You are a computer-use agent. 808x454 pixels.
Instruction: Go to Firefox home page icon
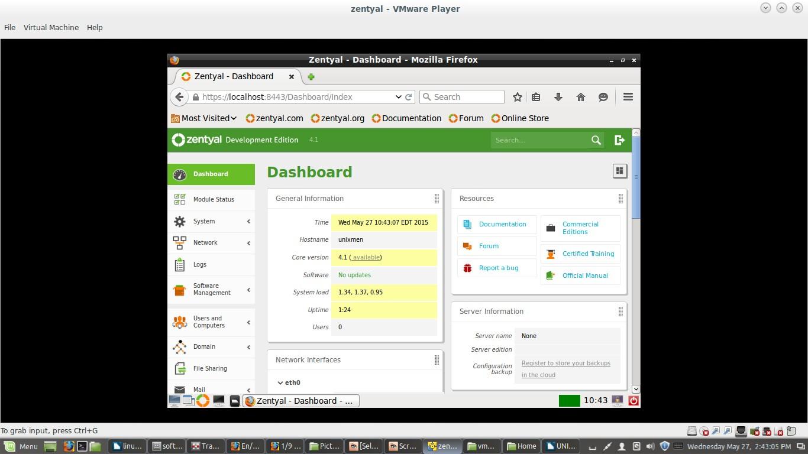coord(581,97)
